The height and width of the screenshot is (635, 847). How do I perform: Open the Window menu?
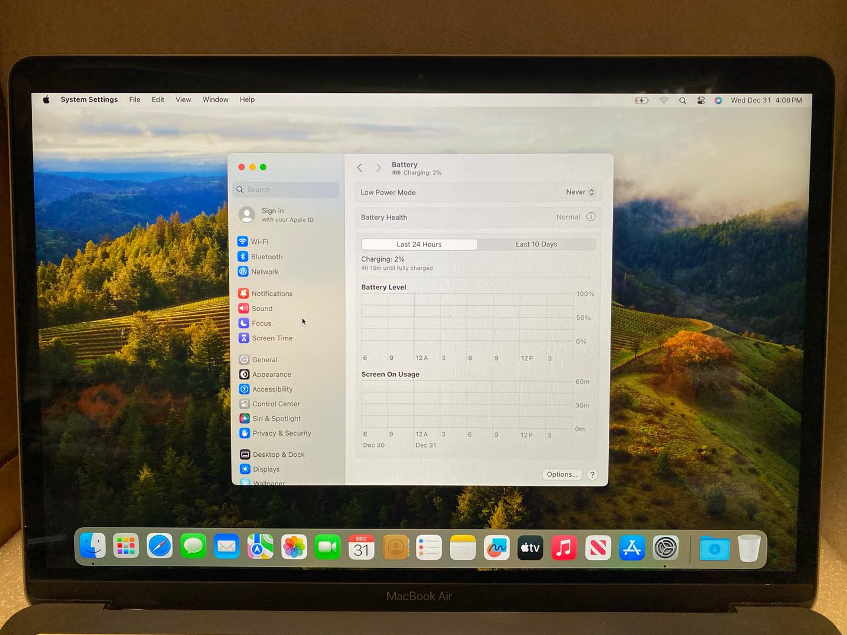(x=215, y=99)
